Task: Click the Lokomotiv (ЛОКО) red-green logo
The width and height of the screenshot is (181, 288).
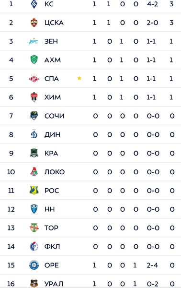Action: click(x=34, y=172)
